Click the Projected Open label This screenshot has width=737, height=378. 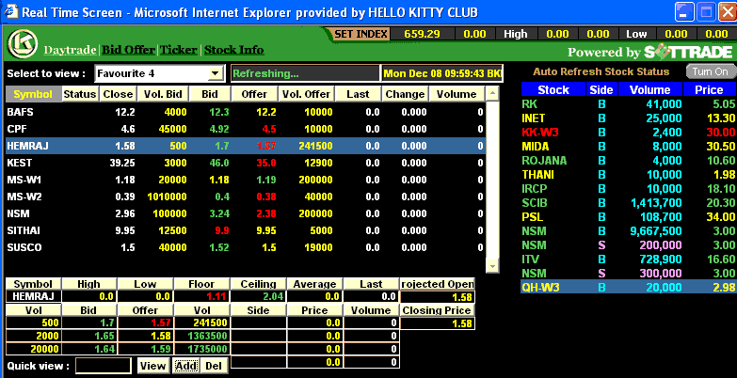437,284
